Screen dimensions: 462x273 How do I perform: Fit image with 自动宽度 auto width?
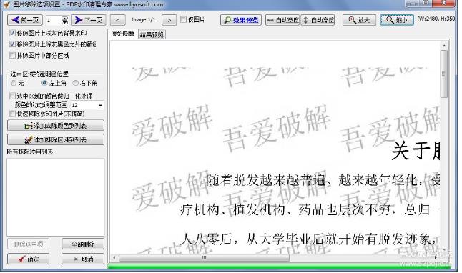282,20
